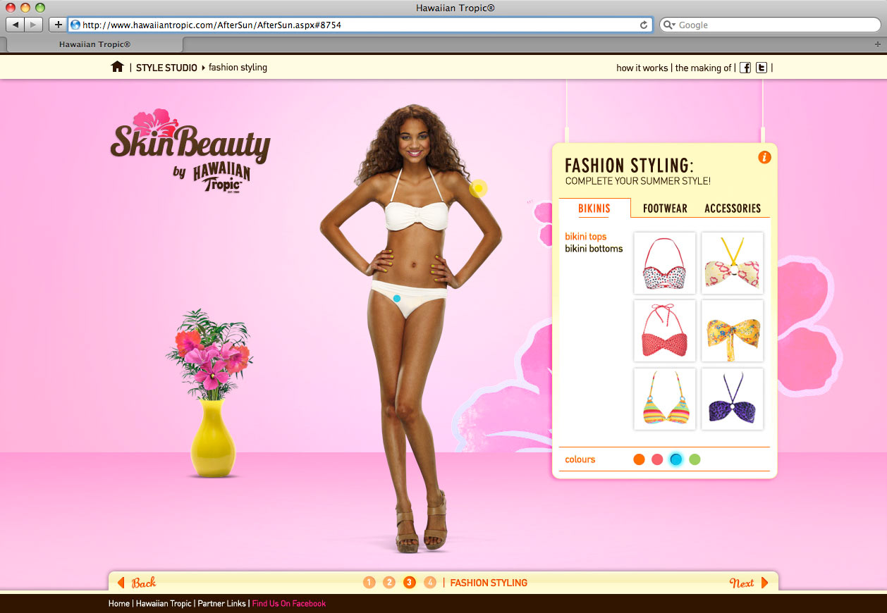The height and width of the screenshot is (613, 887).
Task: Choose striped rainbow triangle bikini top
Action: click(664, 399)
